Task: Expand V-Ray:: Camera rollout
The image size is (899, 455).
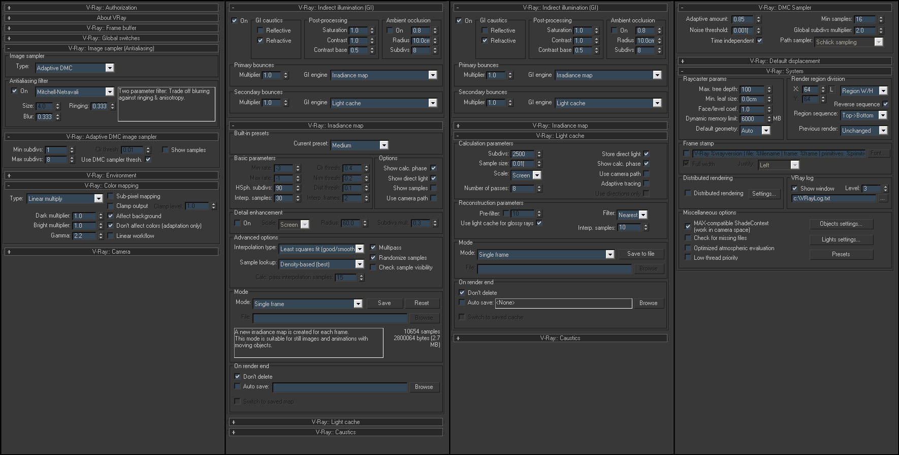Action: point(111,252)
